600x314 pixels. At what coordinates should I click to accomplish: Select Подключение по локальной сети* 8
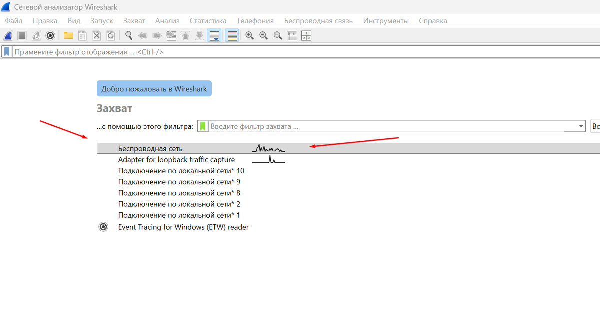click(x=179, y=193)
